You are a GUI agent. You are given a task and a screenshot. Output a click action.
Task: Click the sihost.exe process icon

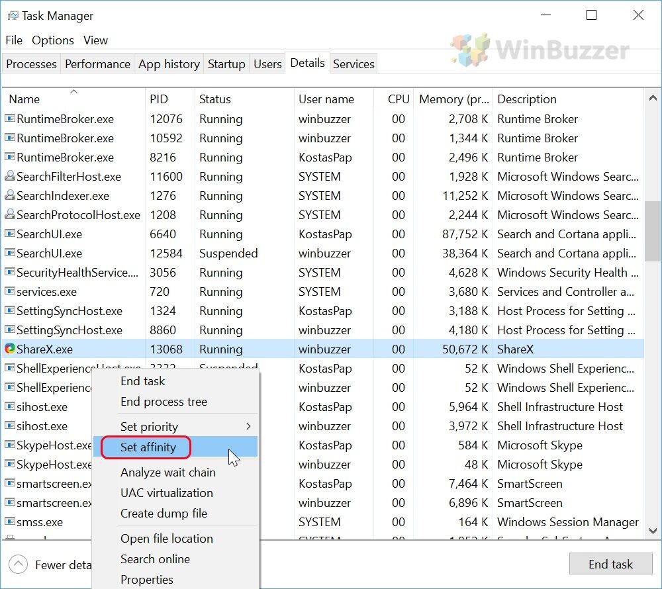click(9, 407)
